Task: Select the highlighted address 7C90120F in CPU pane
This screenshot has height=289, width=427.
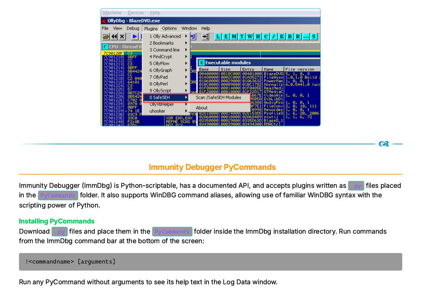Action: coord(113,53)
